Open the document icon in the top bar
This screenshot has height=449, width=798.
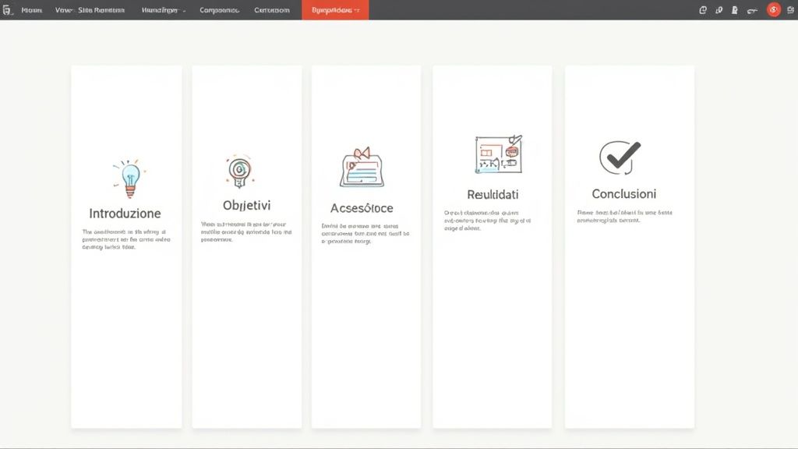click(733, 9)
